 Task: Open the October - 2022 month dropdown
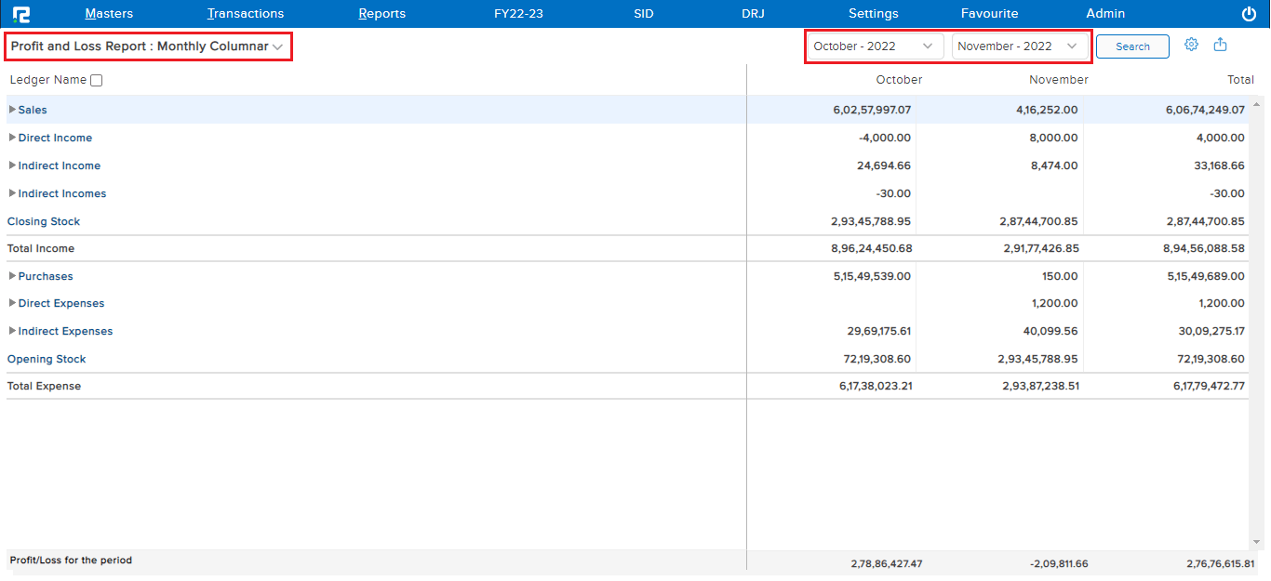[x=875, y=46]
